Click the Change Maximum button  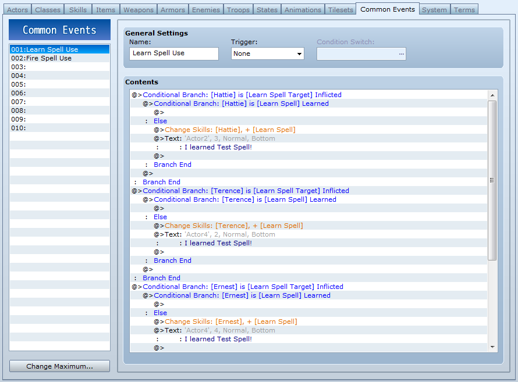click(x=59, y=366)
